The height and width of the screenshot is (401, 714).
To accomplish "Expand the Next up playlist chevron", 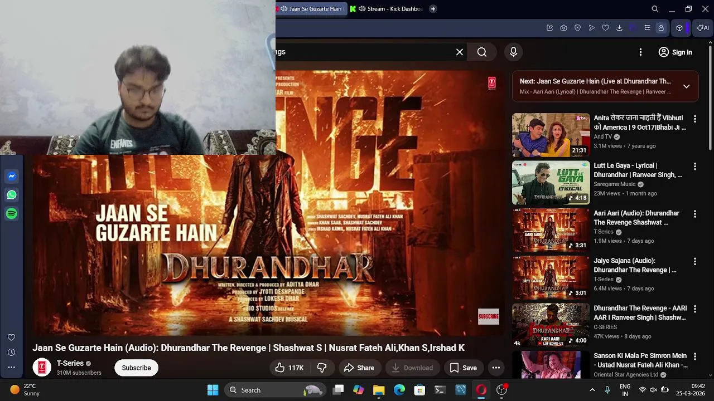I will pos(686,86).
